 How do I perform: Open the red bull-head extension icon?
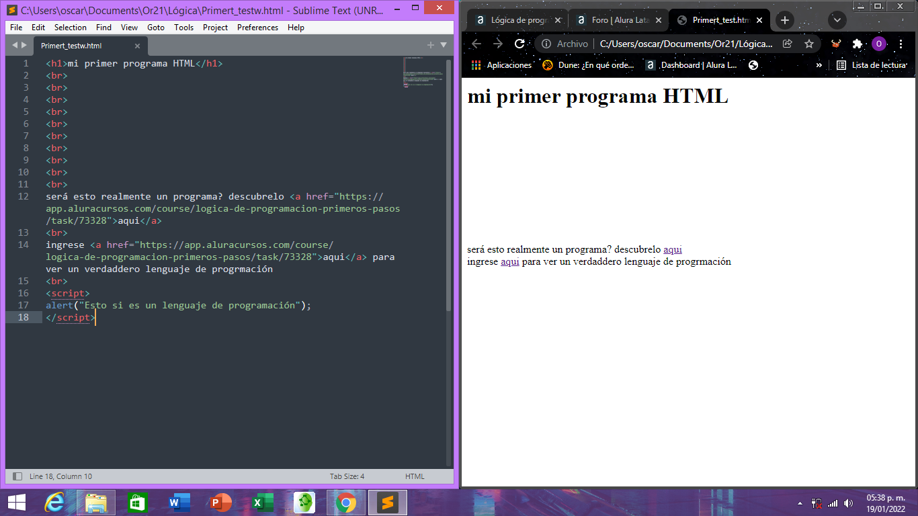(836, 44)
